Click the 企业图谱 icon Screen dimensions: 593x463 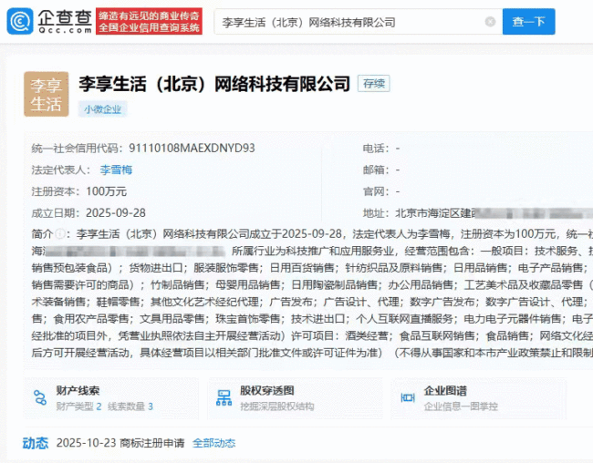[x=407, y=396]
